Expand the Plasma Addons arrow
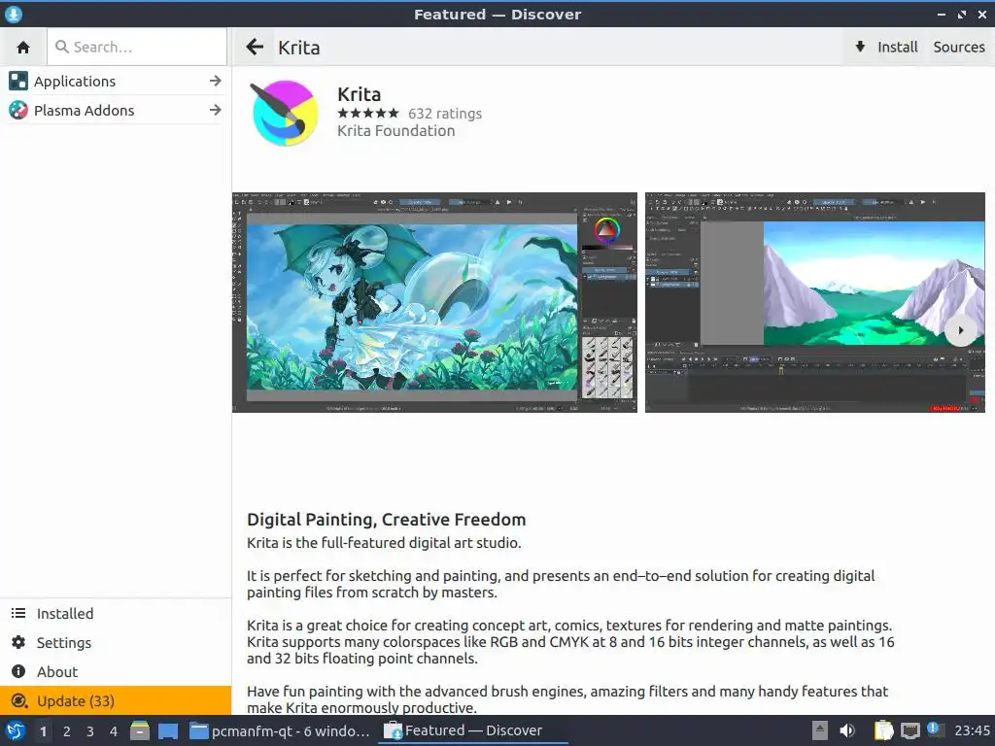 pos(216,111)
